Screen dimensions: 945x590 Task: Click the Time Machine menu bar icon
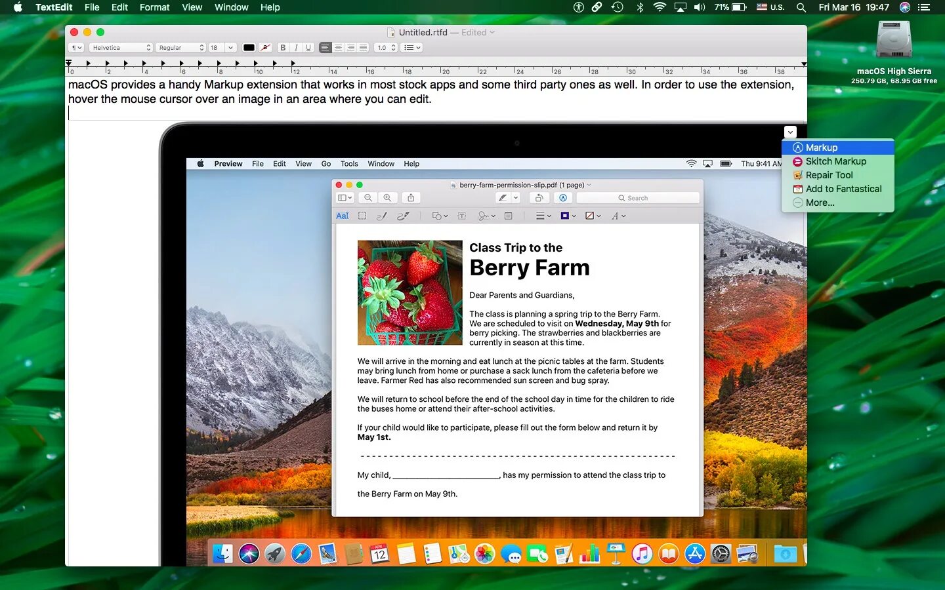618,7
